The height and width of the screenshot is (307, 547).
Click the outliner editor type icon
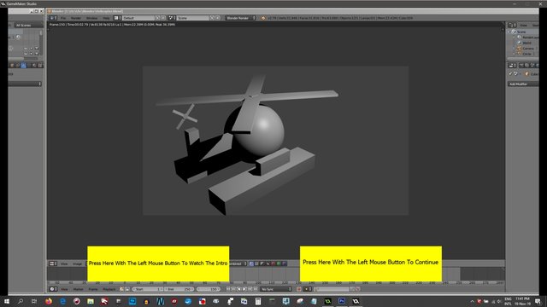pyautogui.click(x=512, y=25)
